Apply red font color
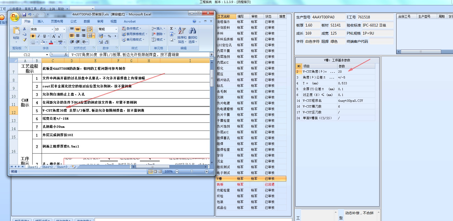453x221 pixels. click(x=51, y=42)
